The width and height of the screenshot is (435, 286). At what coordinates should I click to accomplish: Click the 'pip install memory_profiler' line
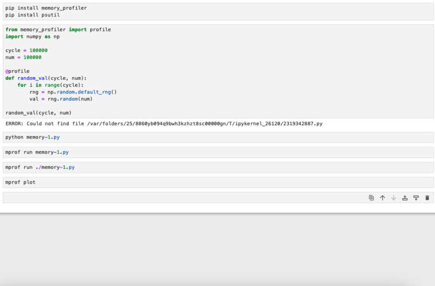point(46,8)
